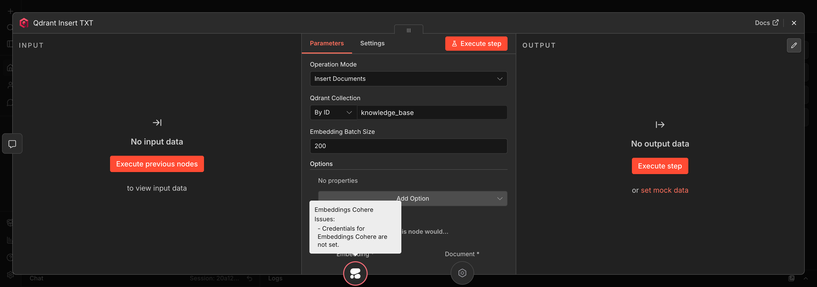The width and height of the screenshot is (817, 287).
Task: Open the Docs external link
Action: coord(766,23)
